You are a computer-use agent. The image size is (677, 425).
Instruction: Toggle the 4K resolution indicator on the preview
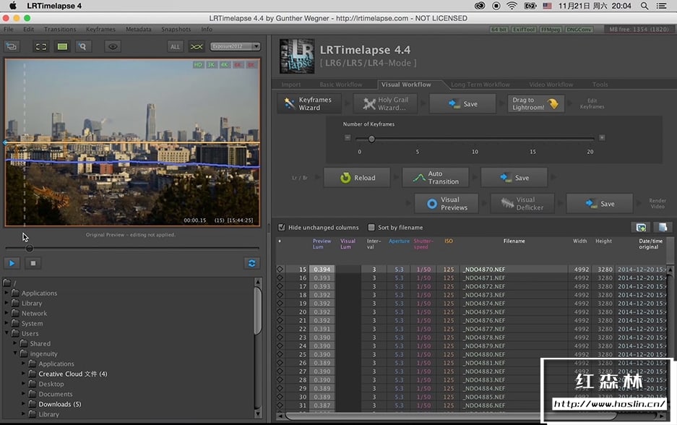[224, 65]
